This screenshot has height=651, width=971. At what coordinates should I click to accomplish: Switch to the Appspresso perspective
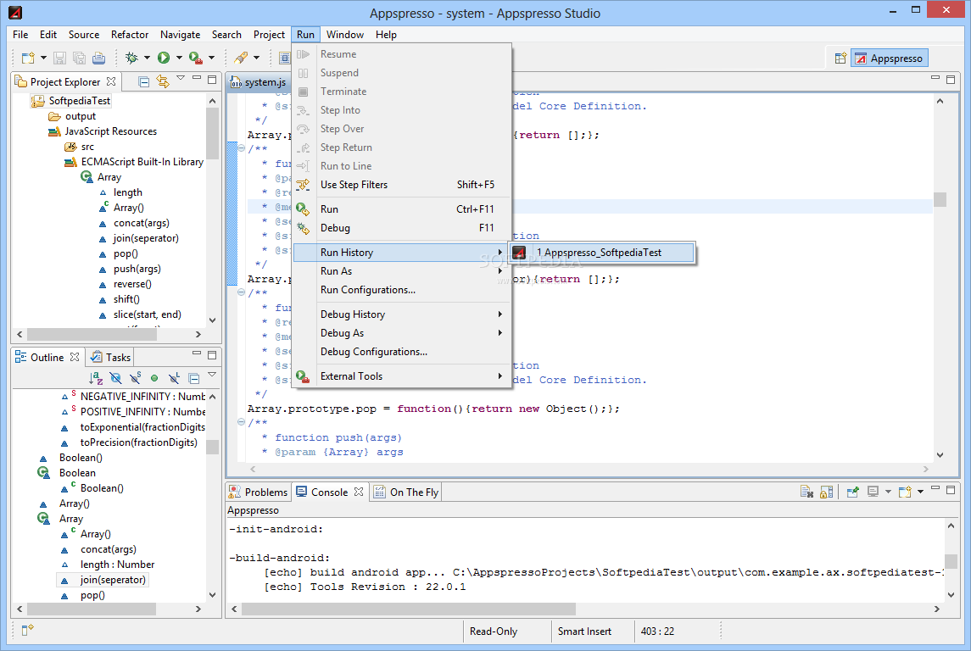(890, 58)
